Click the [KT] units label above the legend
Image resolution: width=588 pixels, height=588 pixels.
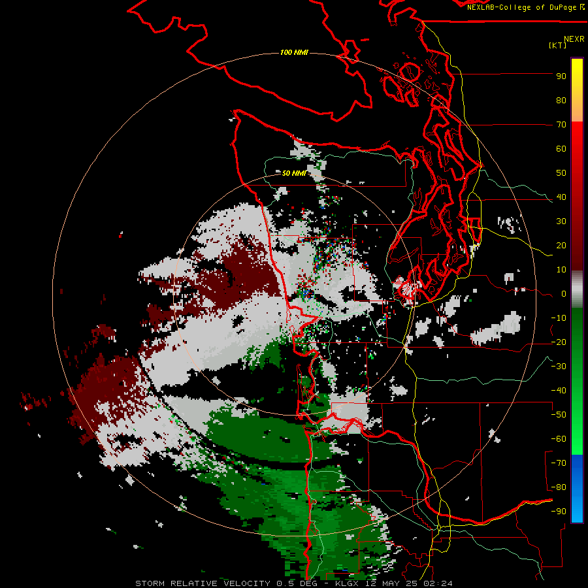pyautogui.click(x=558, y=45)
